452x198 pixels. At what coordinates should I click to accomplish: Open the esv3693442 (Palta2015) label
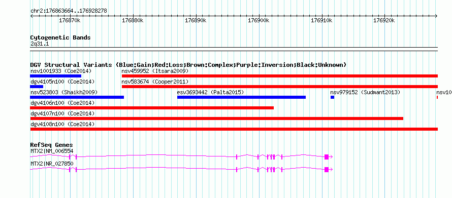point(210,92)
